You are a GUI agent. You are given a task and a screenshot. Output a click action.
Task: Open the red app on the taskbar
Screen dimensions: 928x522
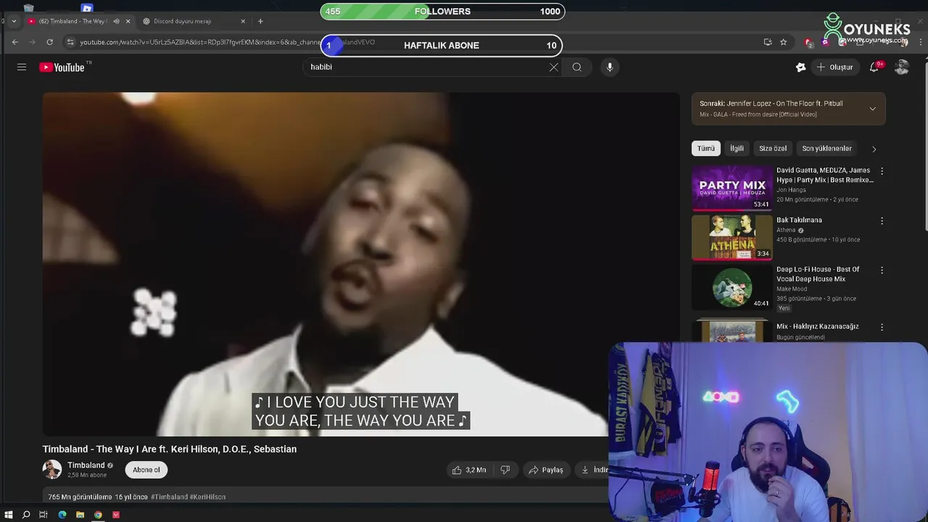116,515
